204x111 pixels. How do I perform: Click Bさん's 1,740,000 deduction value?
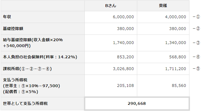tap(123, 43)
